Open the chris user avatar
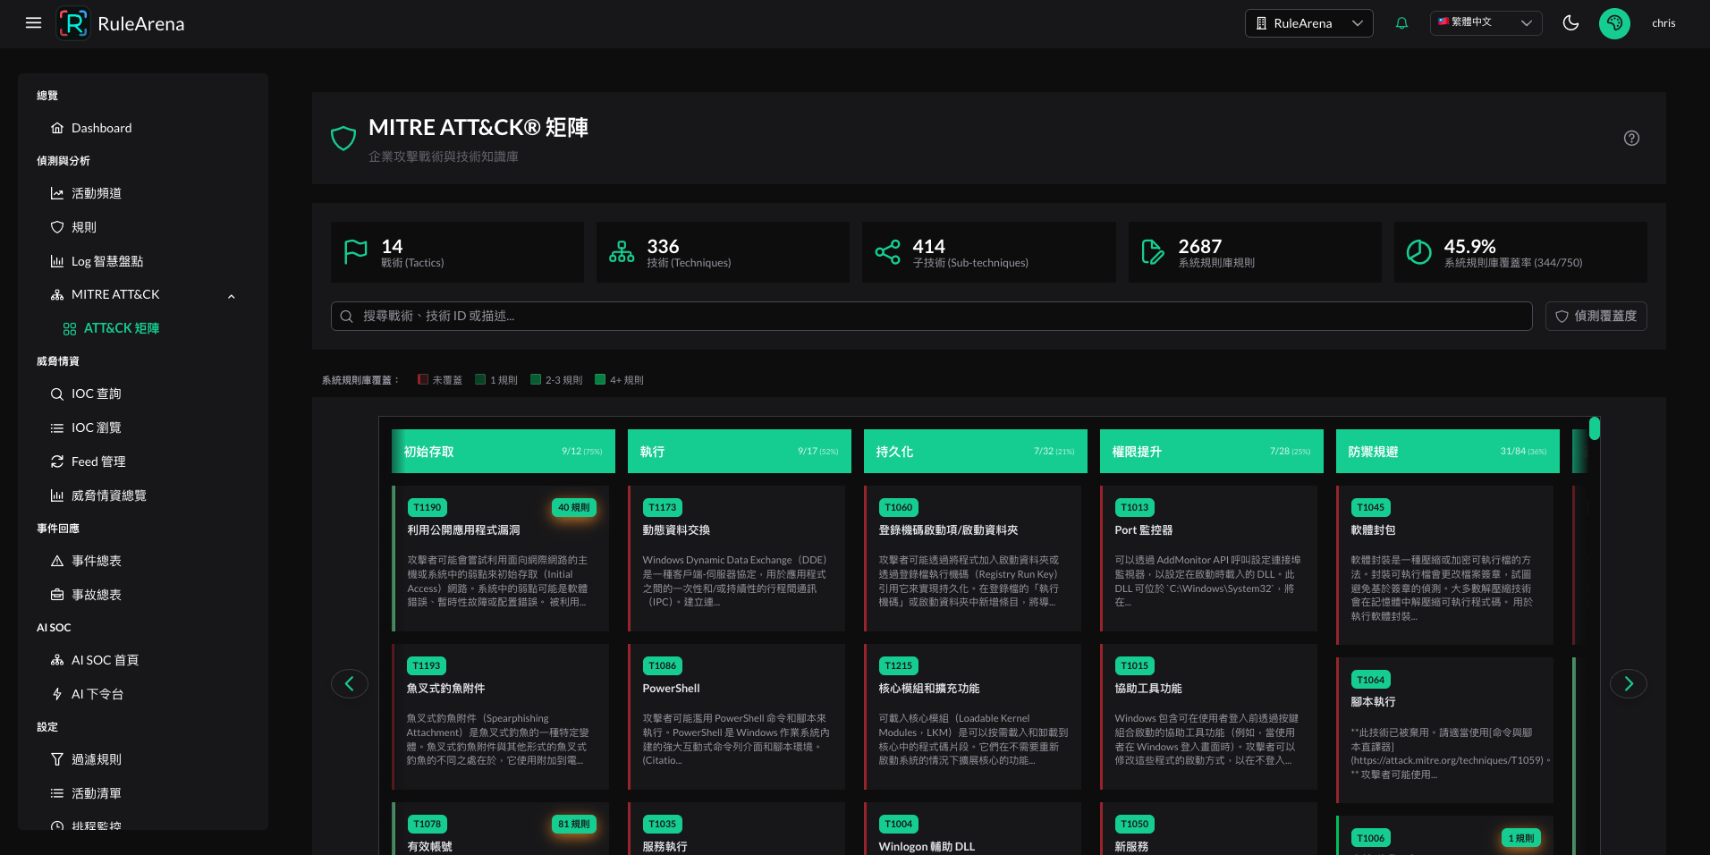The height and width of the screenshot is (855, 1710). pos(1614,23)
